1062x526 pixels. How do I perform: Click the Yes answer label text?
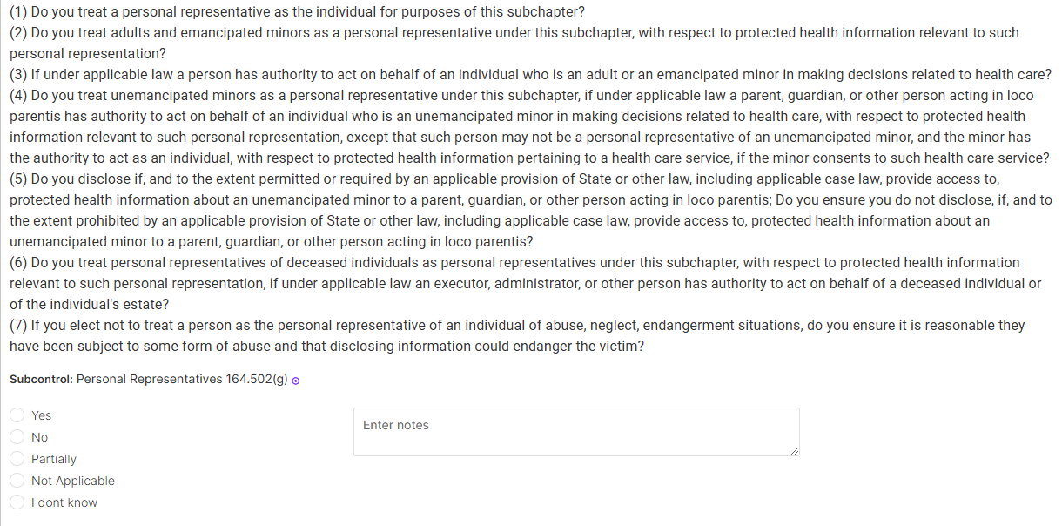pyautogui.click(x=41, y=415)
